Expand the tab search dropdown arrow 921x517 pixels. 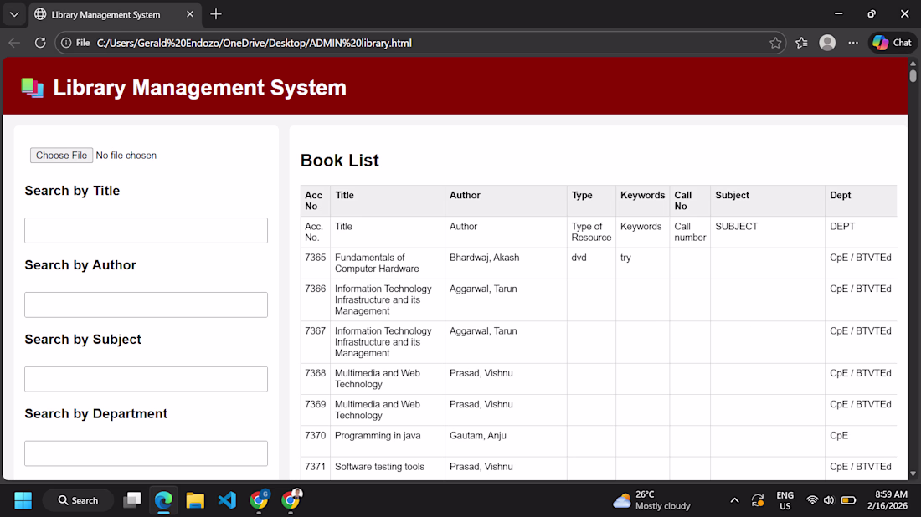[14, 14]
